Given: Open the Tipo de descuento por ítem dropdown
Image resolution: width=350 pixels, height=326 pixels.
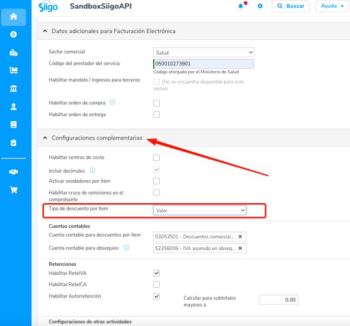Looking at the screenshot, I should [199, 210].
